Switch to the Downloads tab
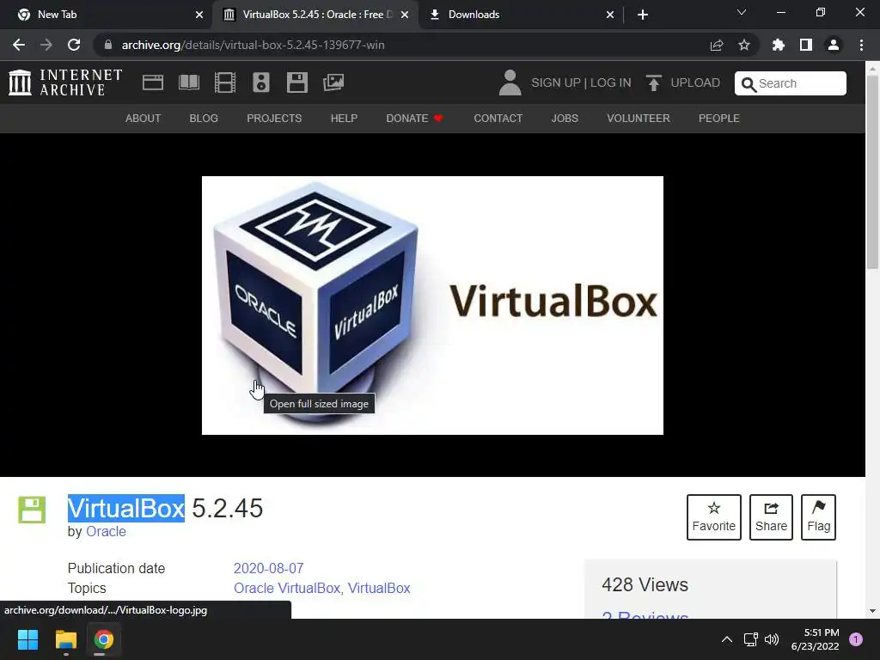This screenshot has height=660, width=880. point(521,15)
